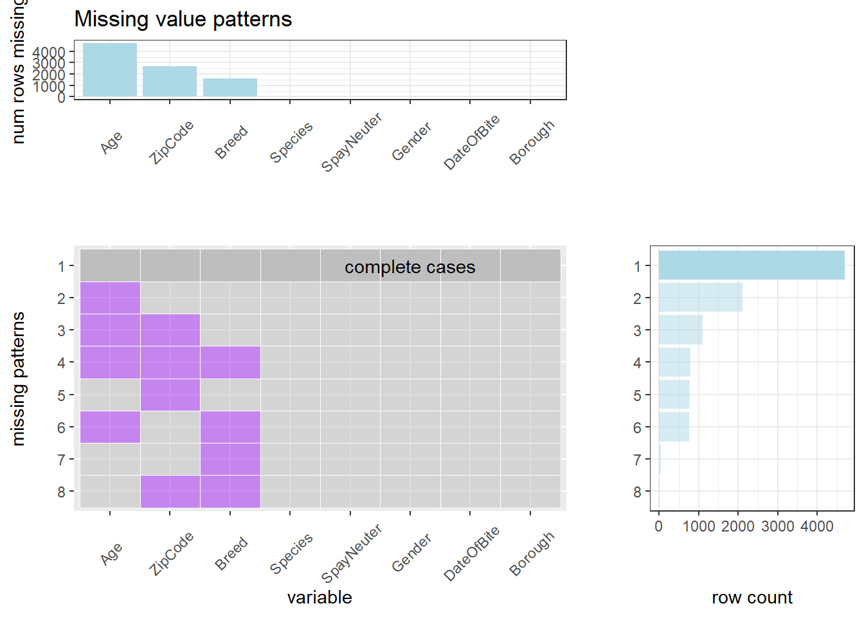Viewport: 864px width, 617px height.
Task: Click the Age bar in the top chart
Action: (110, 69)
